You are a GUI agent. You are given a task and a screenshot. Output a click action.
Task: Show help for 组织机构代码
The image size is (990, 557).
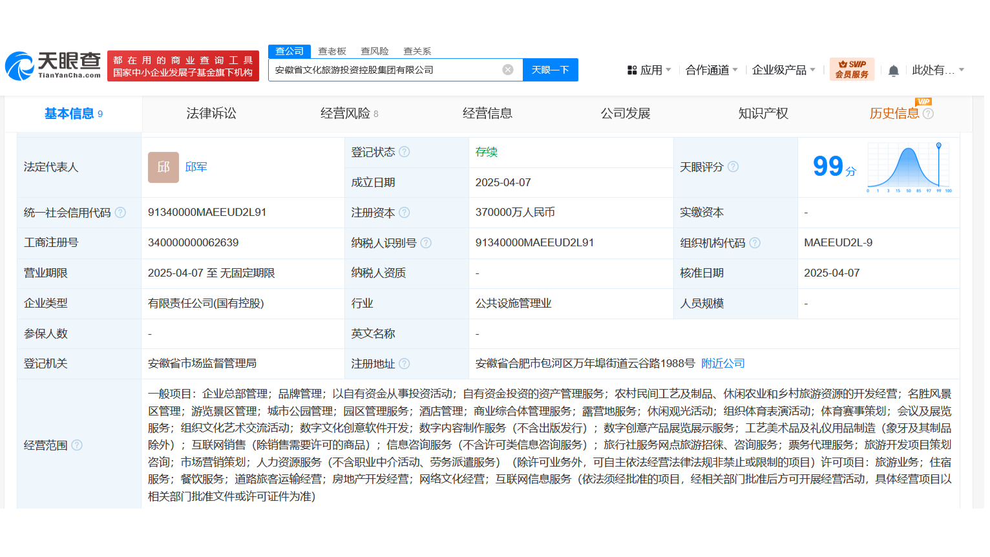pyautogui.click(x=755, y=243)
